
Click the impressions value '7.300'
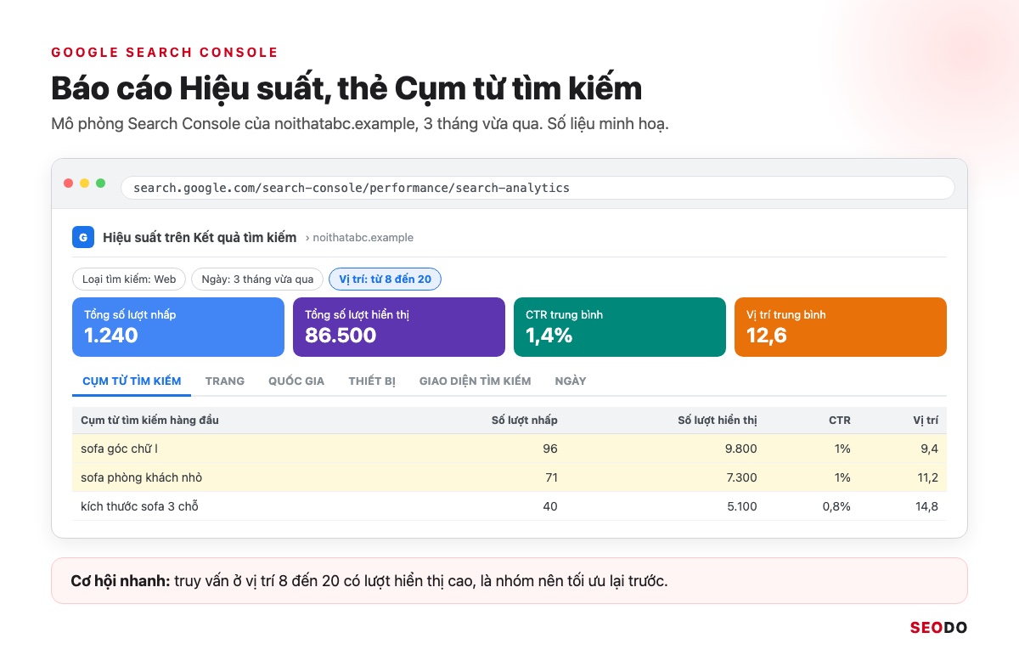(740, 477)
